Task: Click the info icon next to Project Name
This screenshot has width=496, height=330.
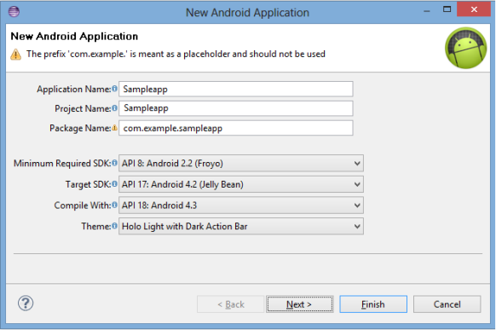Action: [x=114, y=108]
